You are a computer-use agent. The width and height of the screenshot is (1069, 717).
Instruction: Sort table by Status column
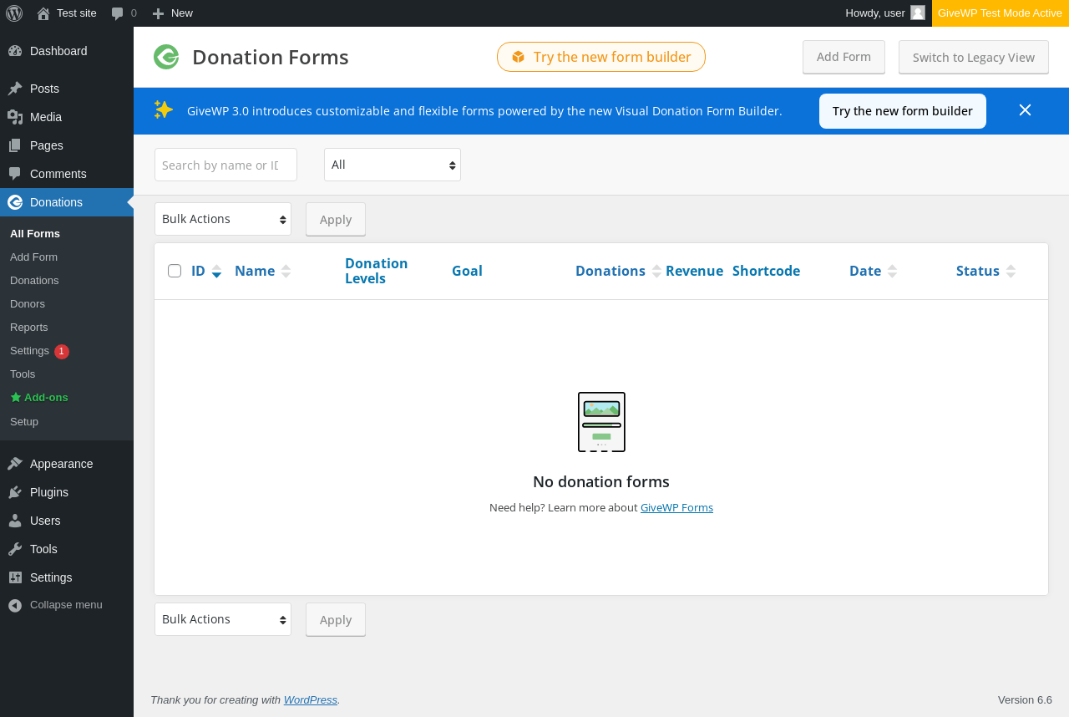pos(986,271)
